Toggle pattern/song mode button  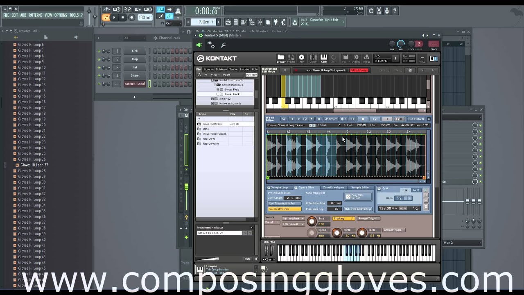[x=106, y=17]
